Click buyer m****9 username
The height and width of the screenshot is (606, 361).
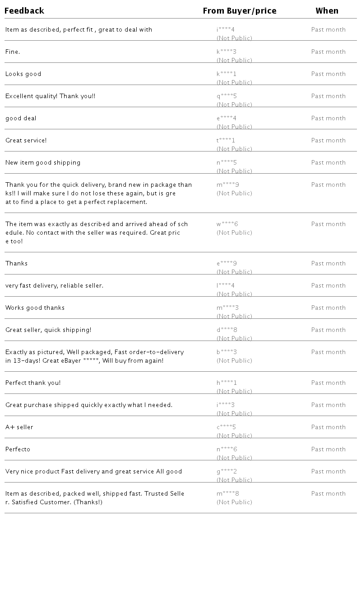click(228, 185)
